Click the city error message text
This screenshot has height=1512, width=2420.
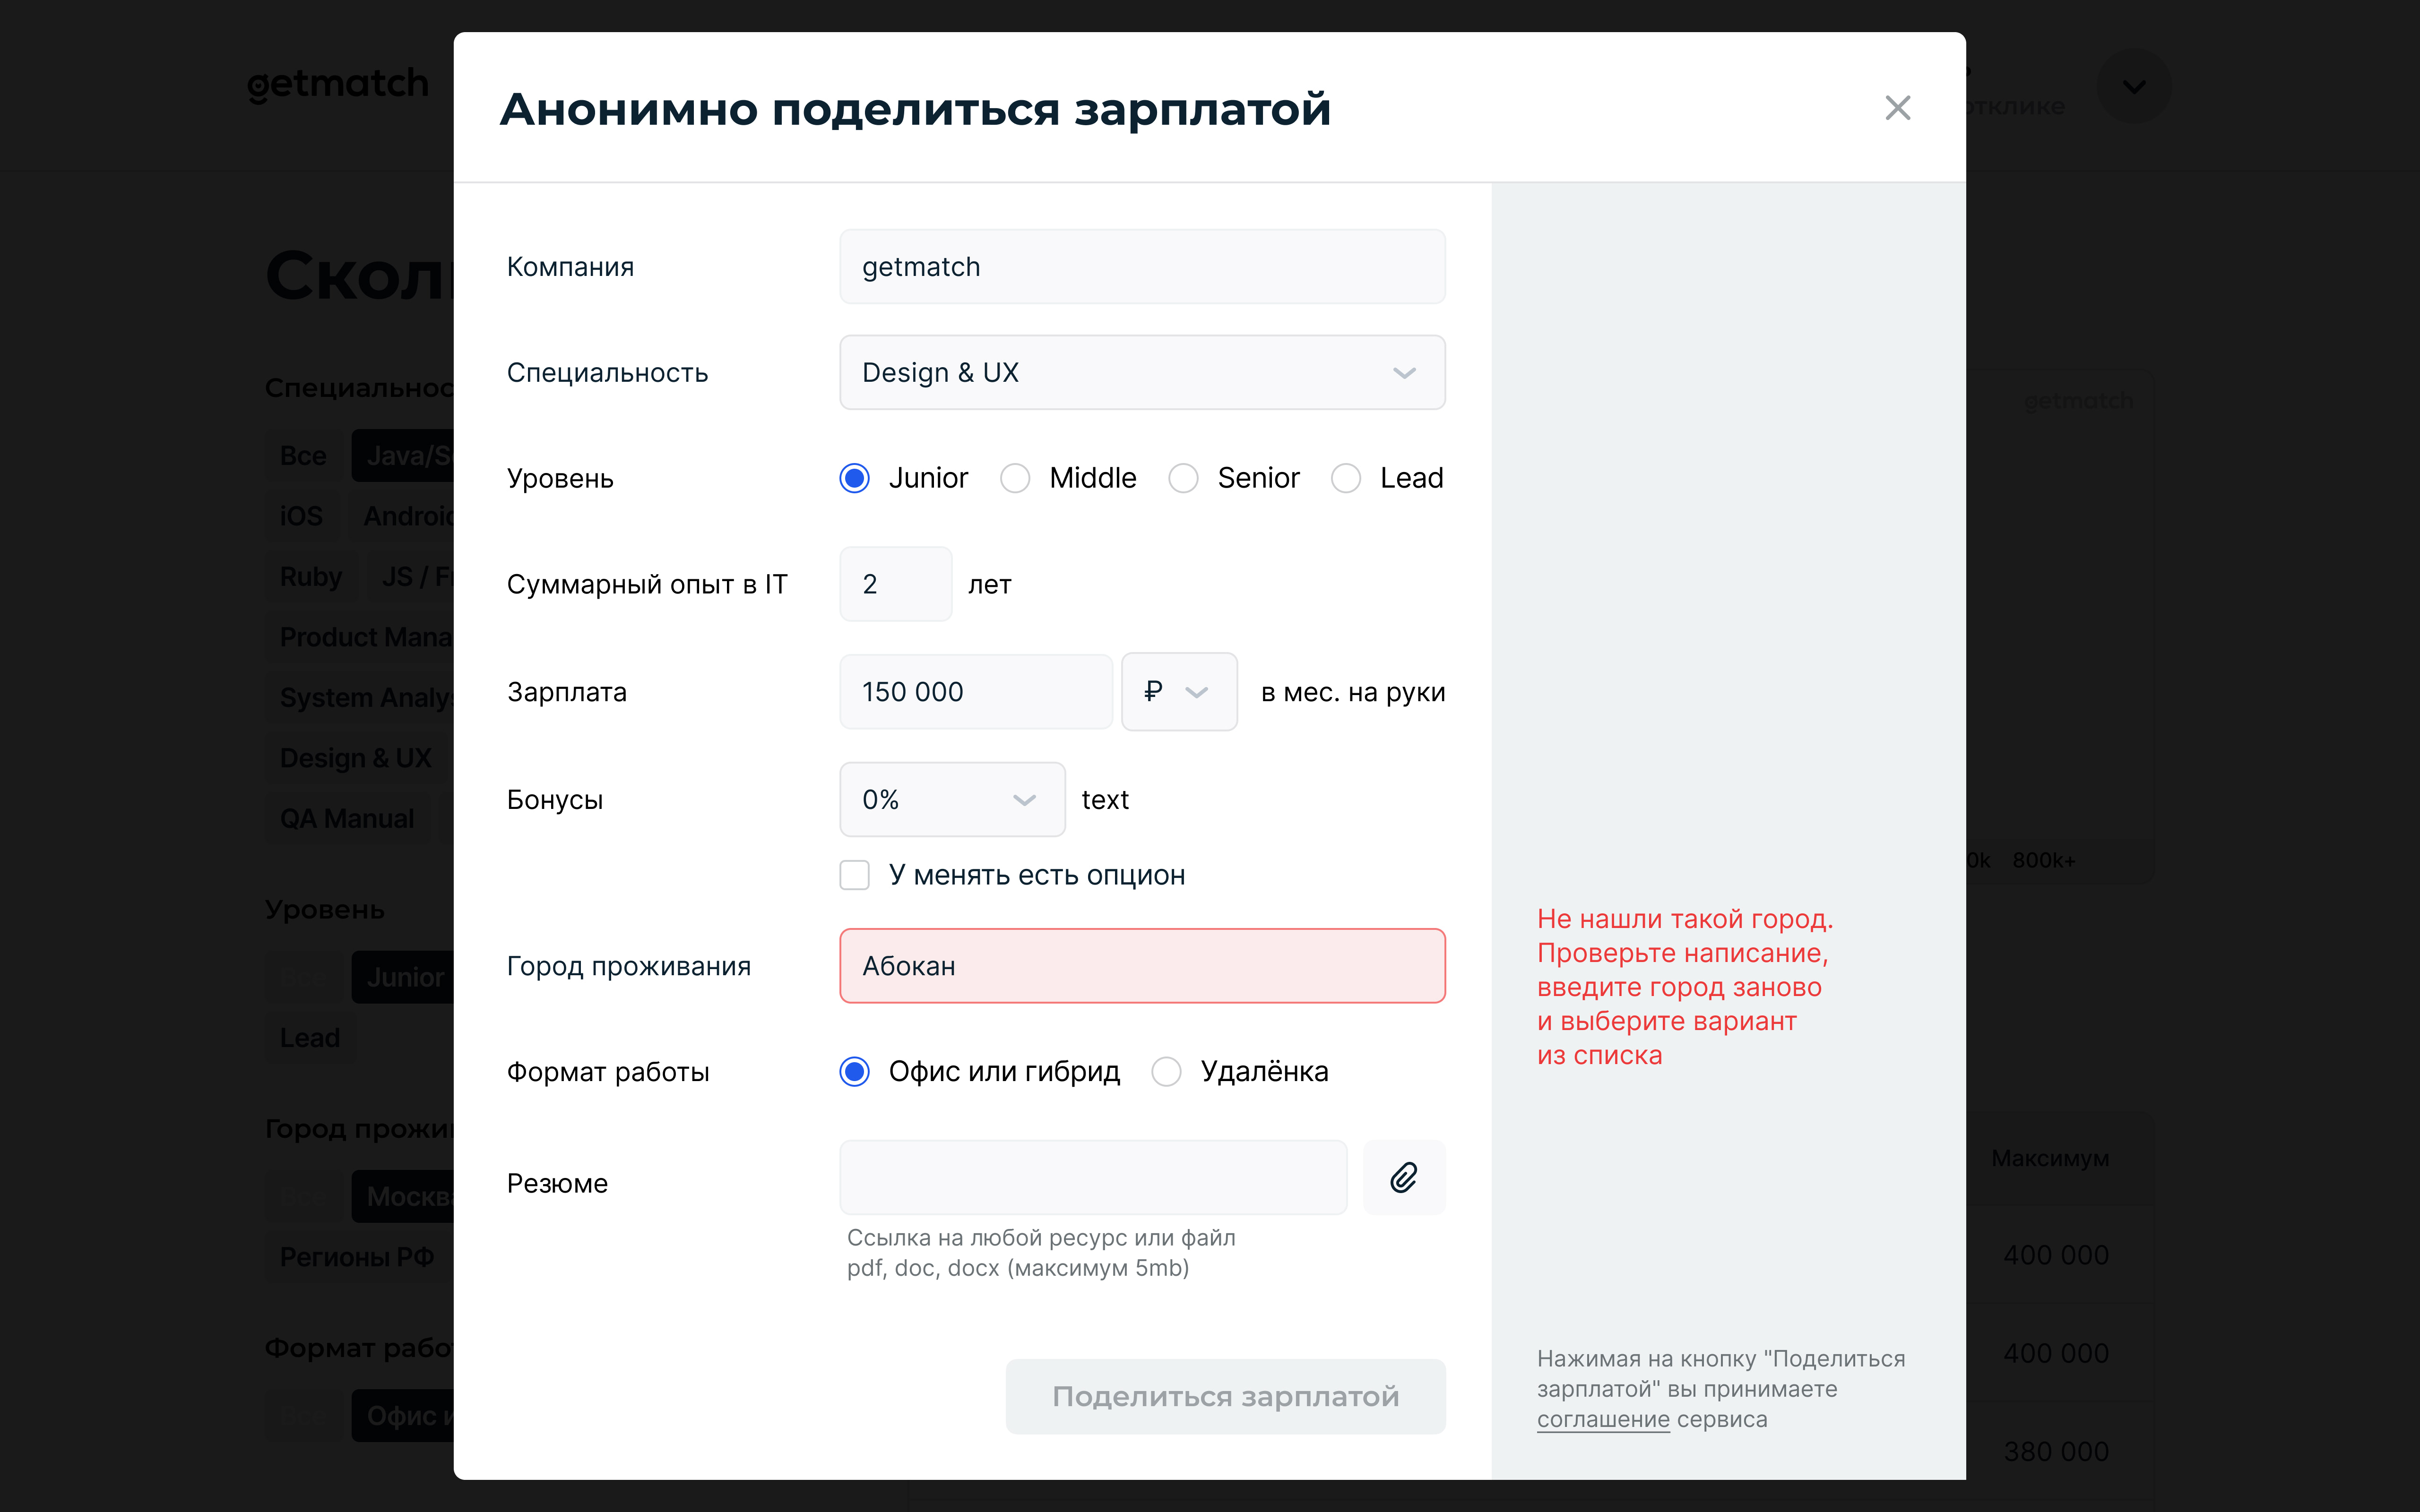point(1685,987)
